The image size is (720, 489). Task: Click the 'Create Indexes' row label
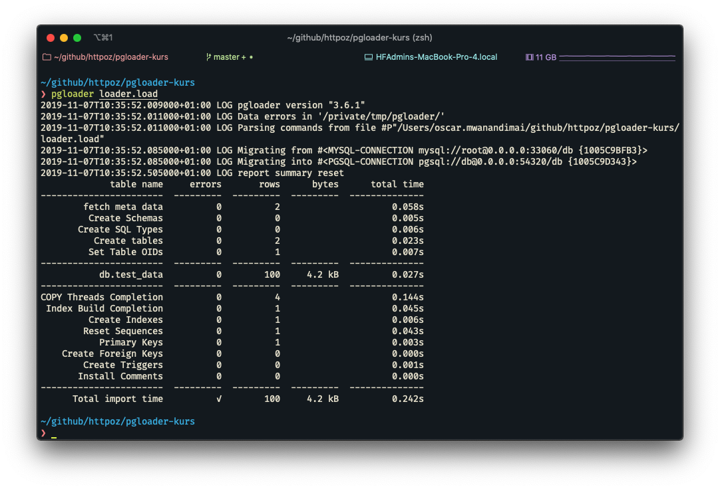click(x=126, y=320)
